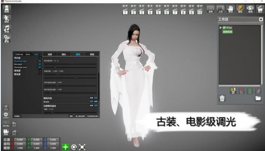
Task: Switch to the Cubemap tab
Action: pos(19,54)
